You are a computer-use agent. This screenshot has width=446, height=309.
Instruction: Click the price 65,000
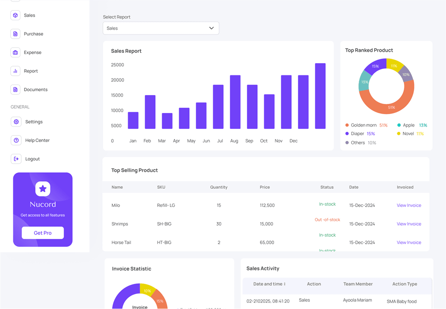(267, 242)
